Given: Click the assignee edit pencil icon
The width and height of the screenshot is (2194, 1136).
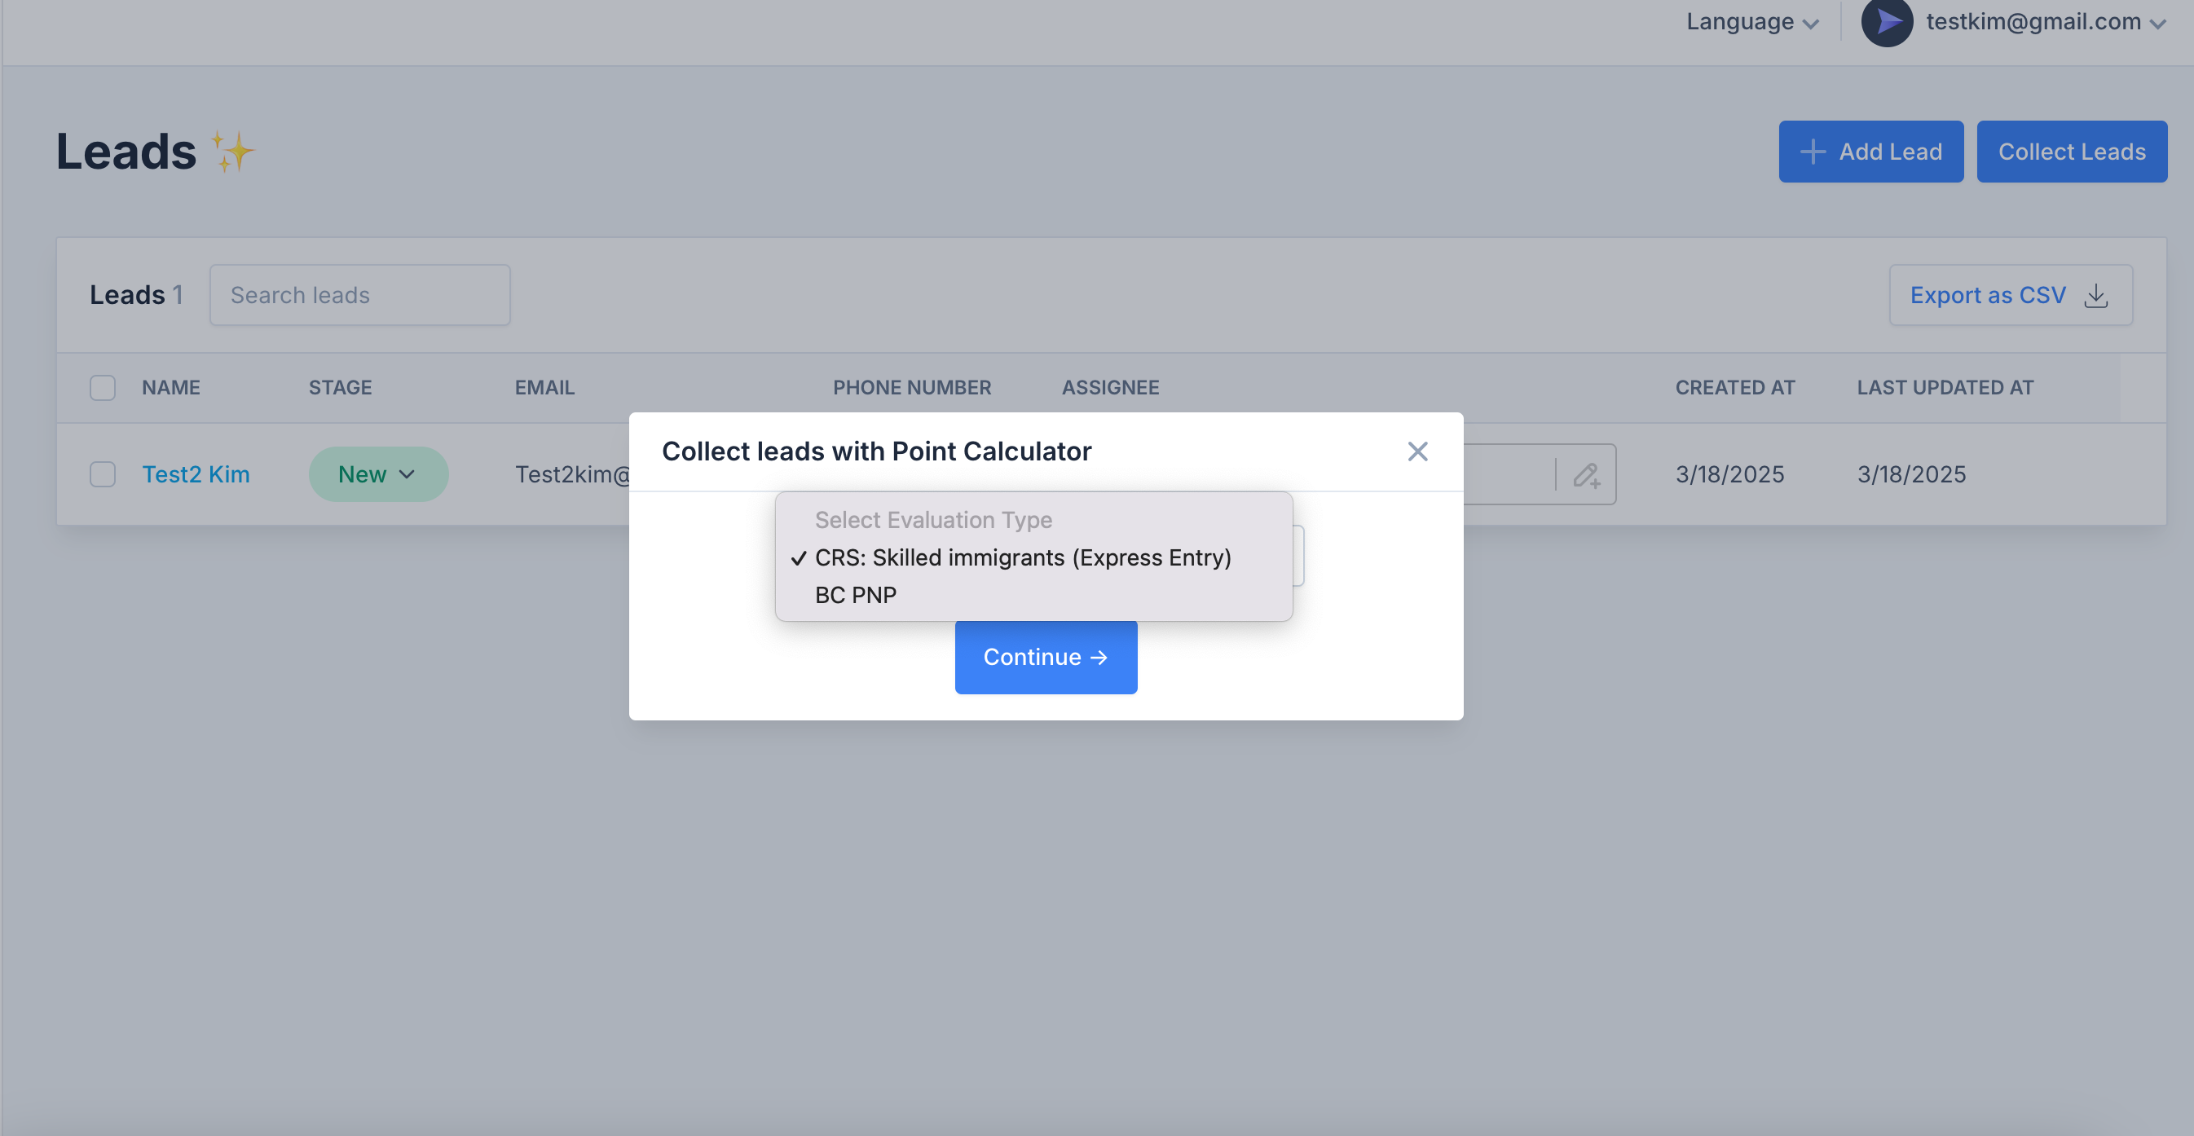Looking at the screenshot, I should click(x=1586, y=474).
